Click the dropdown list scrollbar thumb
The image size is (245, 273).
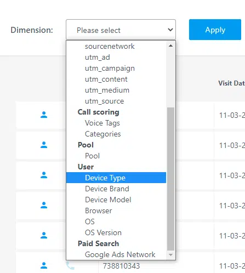pos(170,179)
